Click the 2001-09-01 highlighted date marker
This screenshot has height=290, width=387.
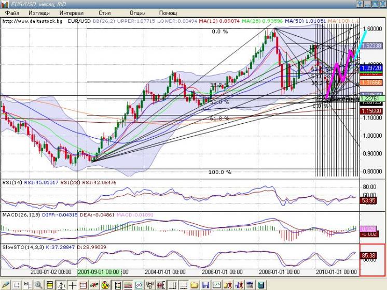pos(99,272)
